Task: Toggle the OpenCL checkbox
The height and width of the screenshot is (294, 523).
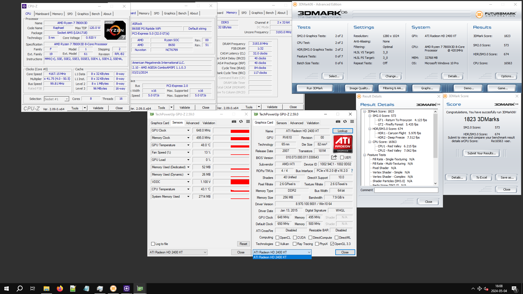Action: (277, 238)
